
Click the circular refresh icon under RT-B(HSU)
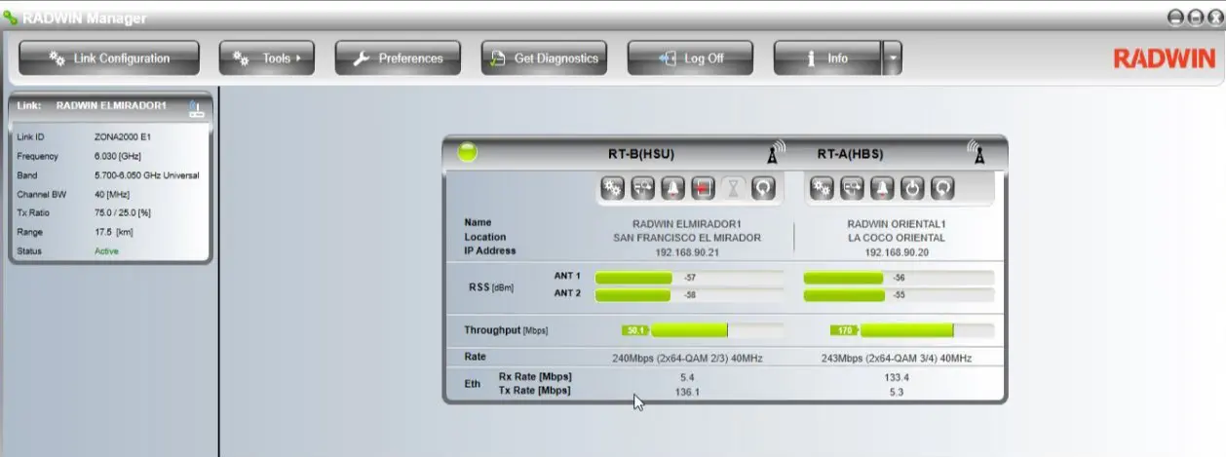pyautogui.click(x=763, y=187)
